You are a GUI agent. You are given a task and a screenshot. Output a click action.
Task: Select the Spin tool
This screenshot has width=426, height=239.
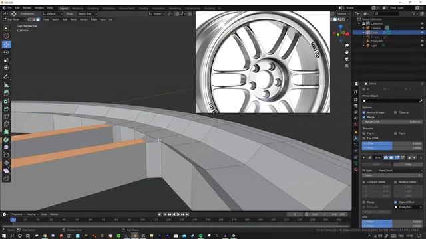(x=6, y=139)
